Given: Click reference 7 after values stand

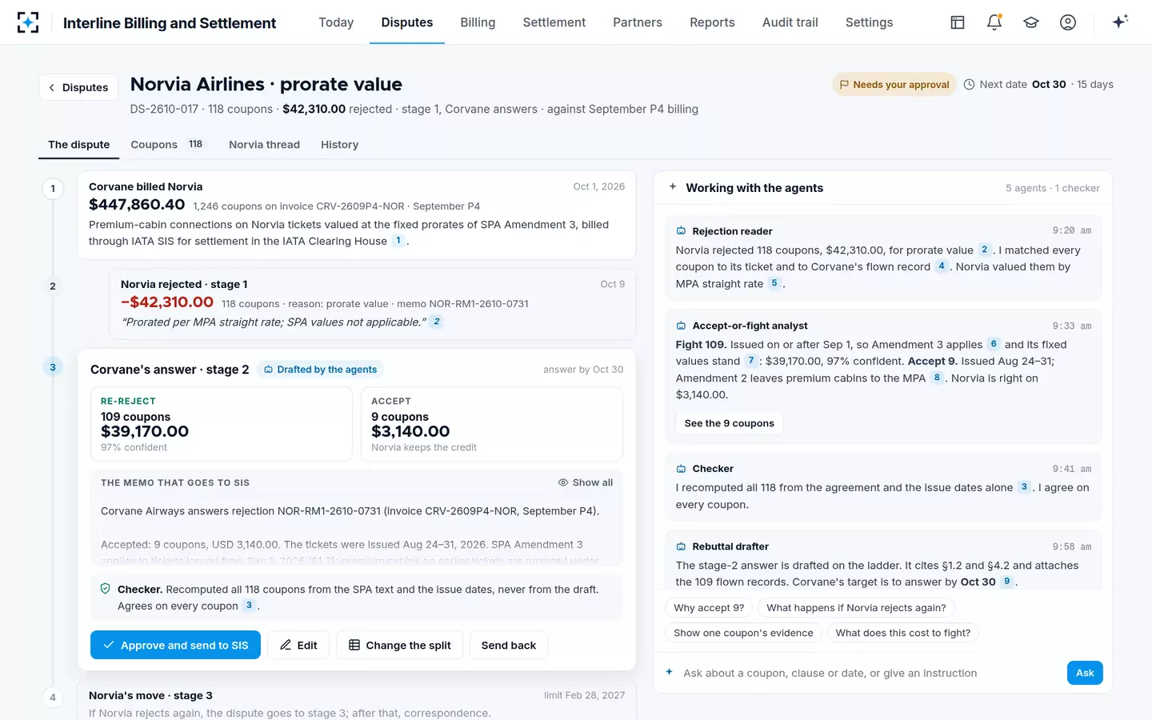Looking at the screenshot, I should (x=751, y=361).
